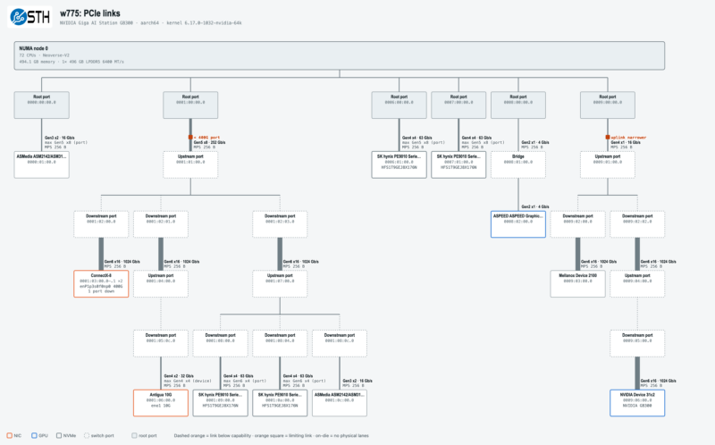Click the orange NIC legend swatch
This screenshot has height=445, width=715.
tap(10, 435)
